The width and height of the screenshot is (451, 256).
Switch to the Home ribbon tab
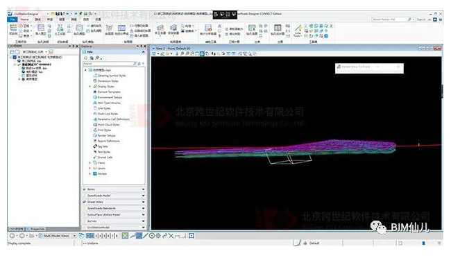[25, 19]
